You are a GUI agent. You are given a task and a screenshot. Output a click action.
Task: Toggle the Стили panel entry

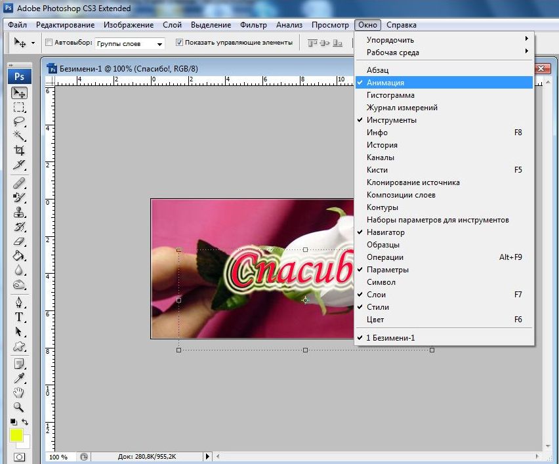tap(444, 307)
